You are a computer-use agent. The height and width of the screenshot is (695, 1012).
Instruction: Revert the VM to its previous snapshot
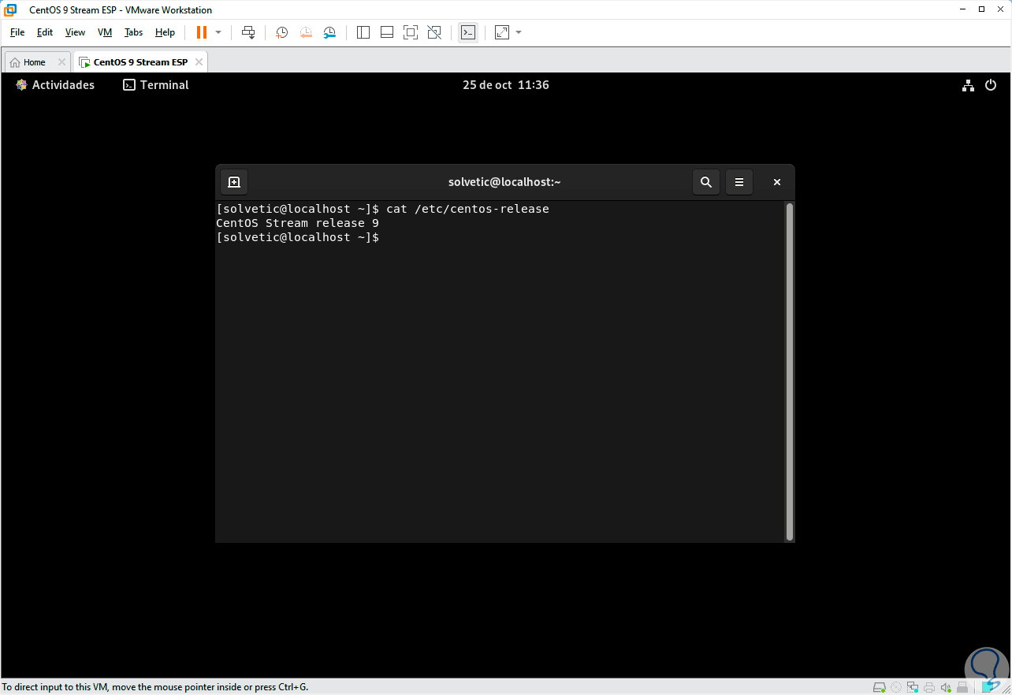tap(306, 32)
